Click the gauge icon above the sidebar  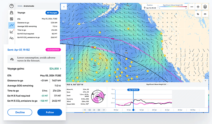click(11, 6)
